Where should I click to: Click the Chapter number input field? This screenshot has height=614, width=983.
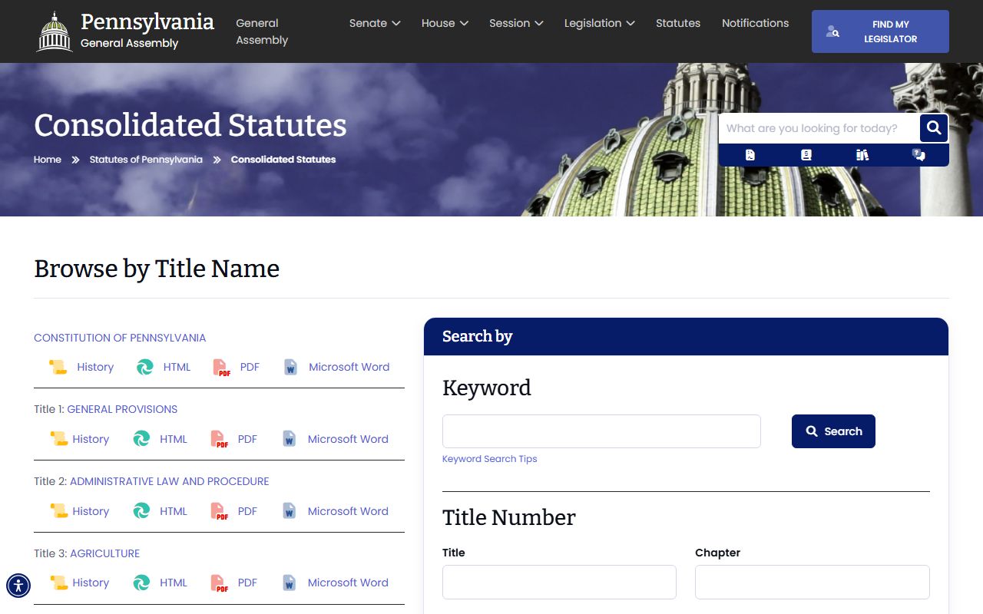tap(813, 582)
